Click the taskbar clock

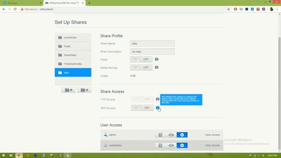(x=272, y=155)
